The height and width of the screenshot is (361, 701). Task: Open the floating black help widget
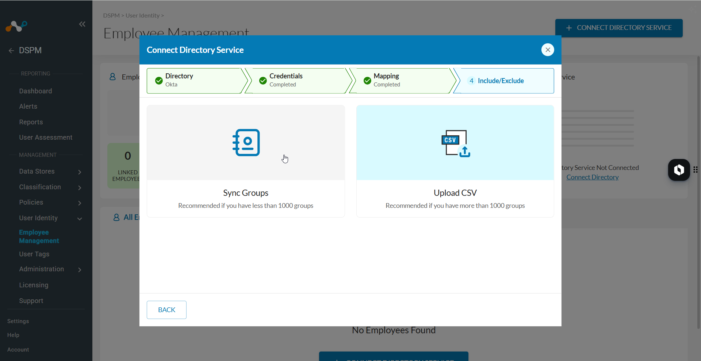coord(679,170)
